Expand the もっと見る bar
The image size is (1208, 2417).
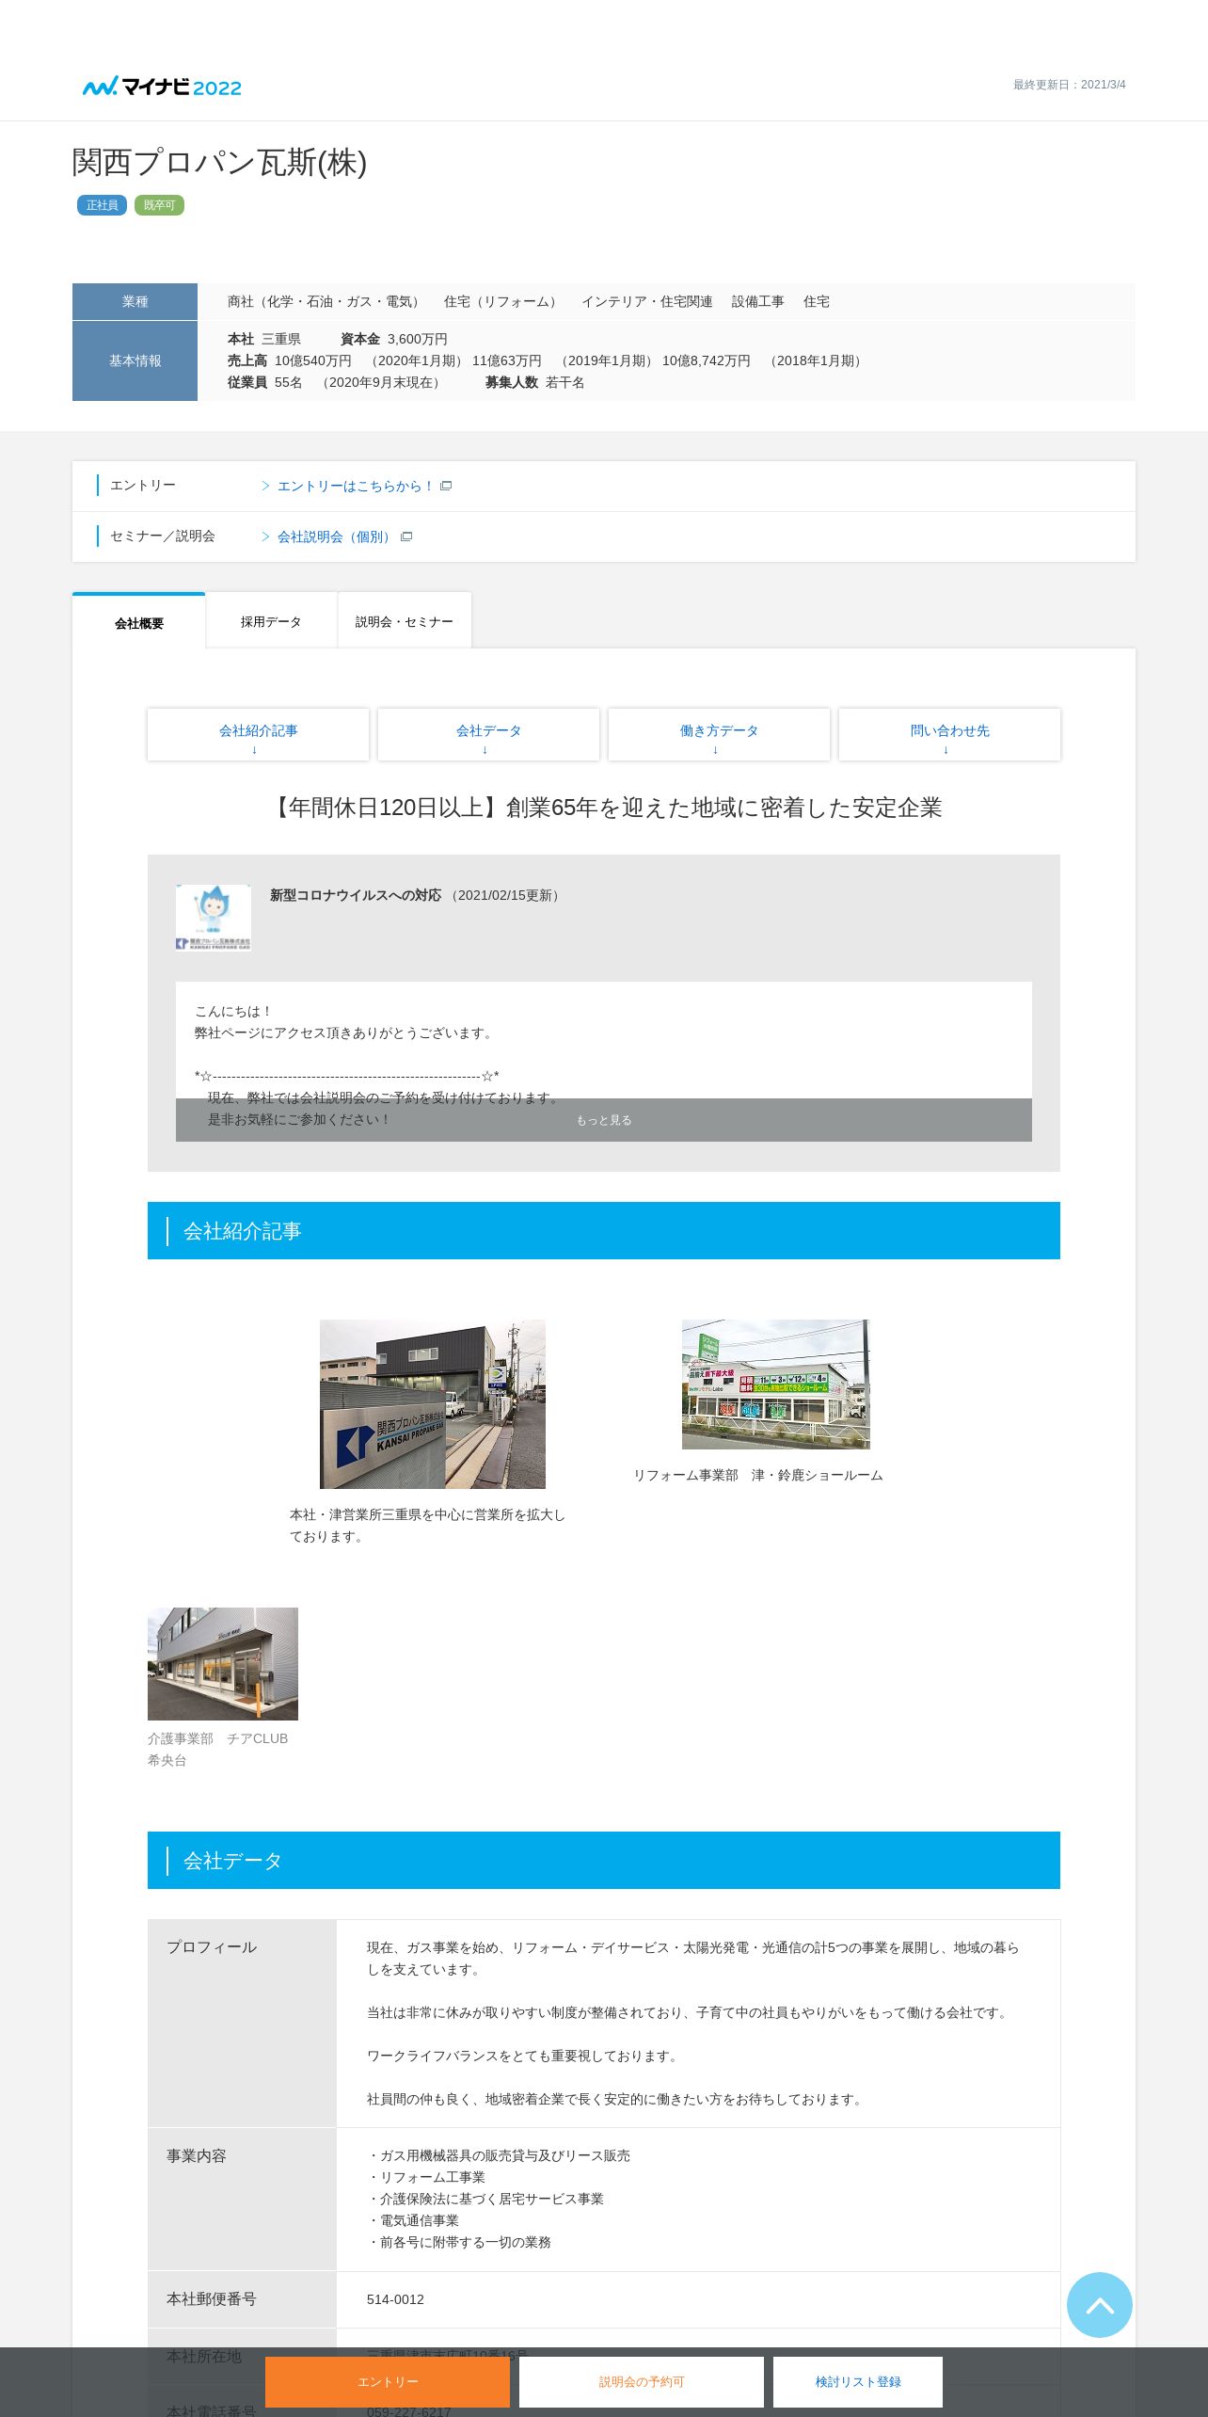click(x=604, y=1120)
